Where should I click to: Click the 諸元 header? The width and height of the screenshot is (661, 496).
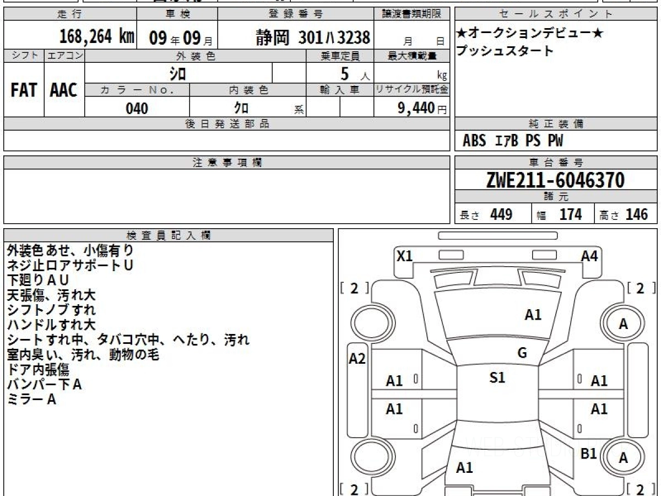coord(556,197)
